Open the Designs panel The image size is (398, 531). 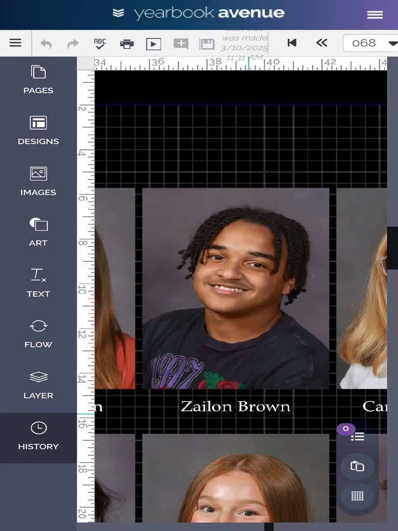(x=38, y=130)
